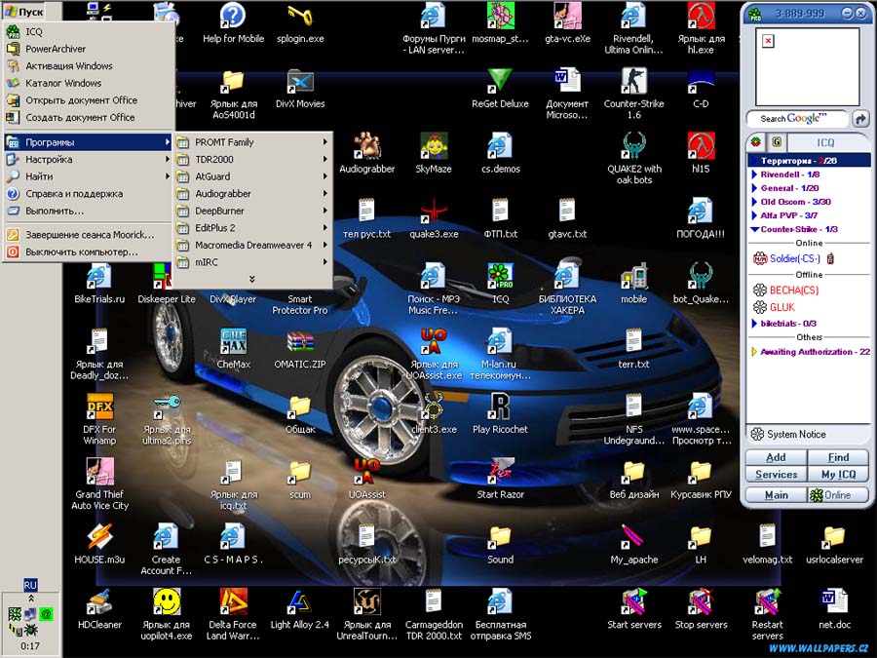The image size is (877, 658).
Task: Open the Counter-Strike 1.6 desktop shortcut
Action: (634, 81)
